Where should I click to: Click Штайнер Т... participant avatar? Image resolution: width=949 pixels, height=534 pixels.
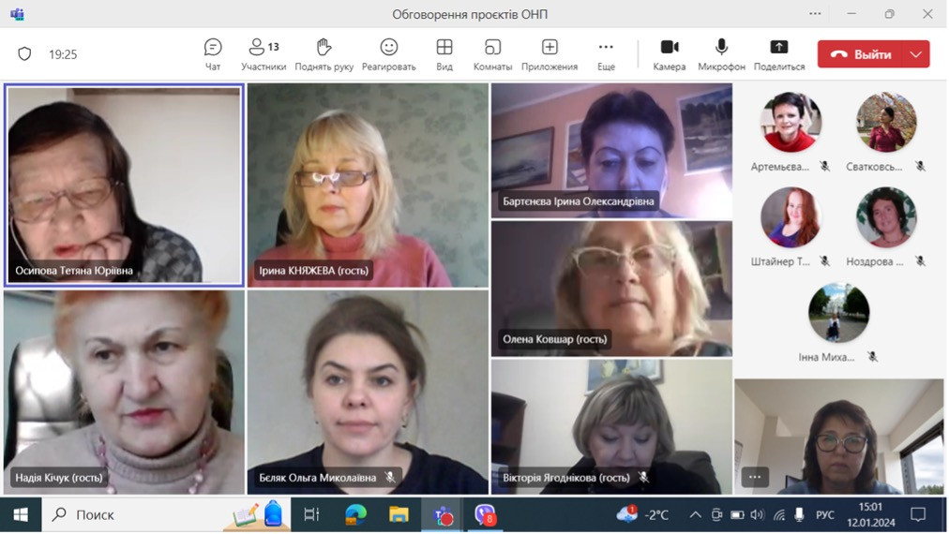coord(791,217)
